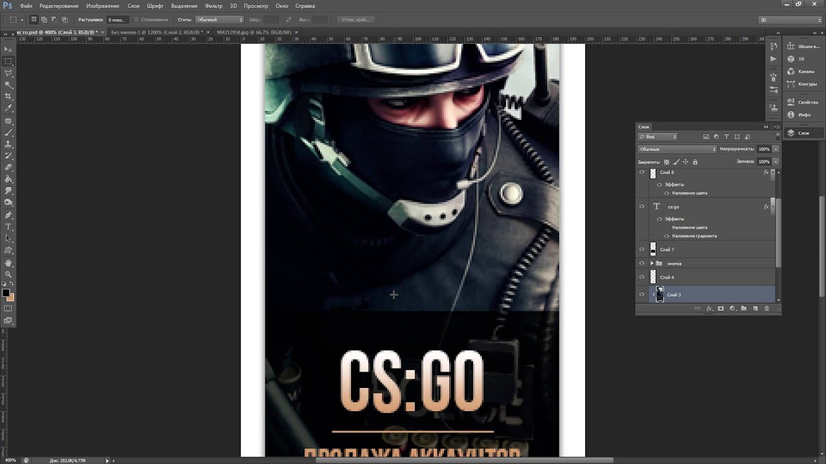Open the Каналы panel

tap(805, 71)
